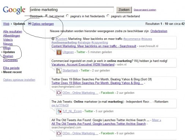
Task: Open OOm Online Marketing link, 2 uur geleden
Action: (80, 93)
